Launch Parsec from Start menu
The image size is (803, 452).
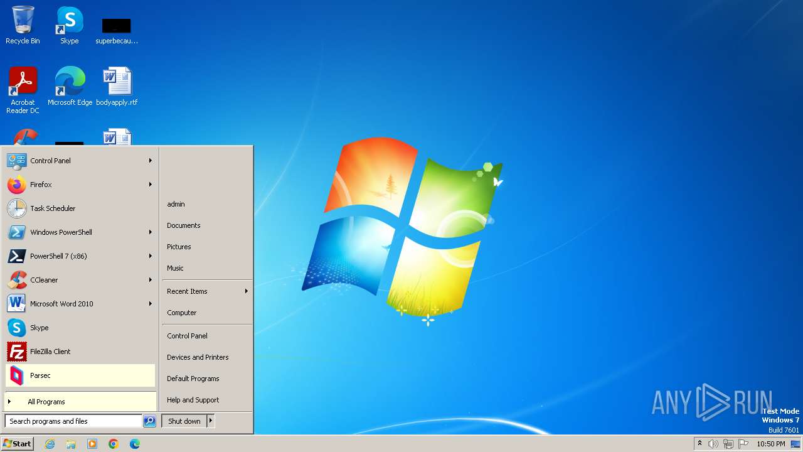(x=80, y=375)
